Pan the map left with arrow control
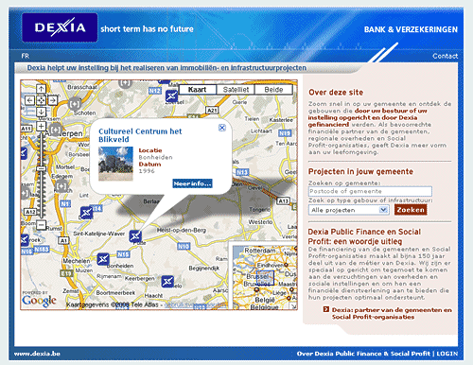 pos(29,100)
